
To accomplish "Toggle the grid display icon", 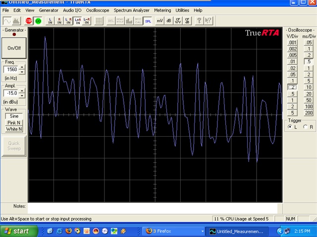I will pyautogui.click(x=99, y=21).
